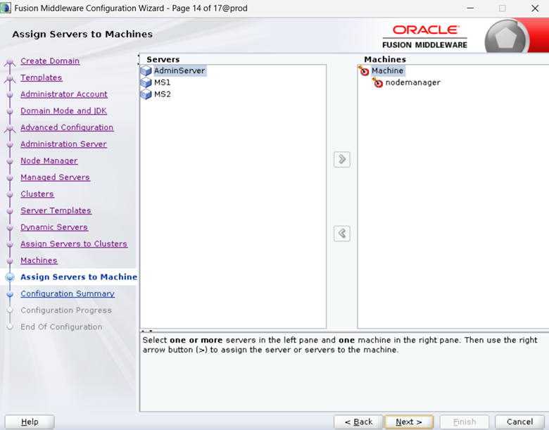This screenshot has width=549, height=430.
Task: Click the Servers pane heading
Action: [x=163, y=60]
